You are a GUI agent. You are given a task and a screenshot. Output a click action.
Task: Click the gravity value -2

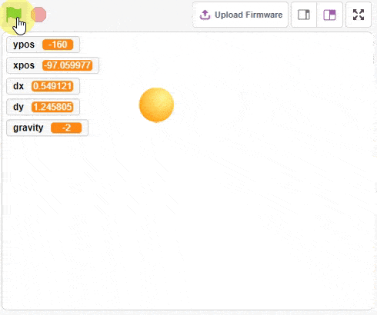[66, 128]
